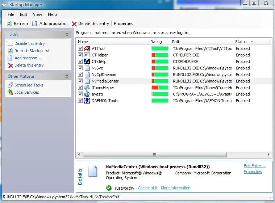275x203 pixels.
Task: Open Local Services link text
Action: 27,92
